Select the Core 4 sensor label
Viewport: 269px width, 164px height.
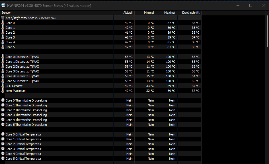(x=10, y=42)
